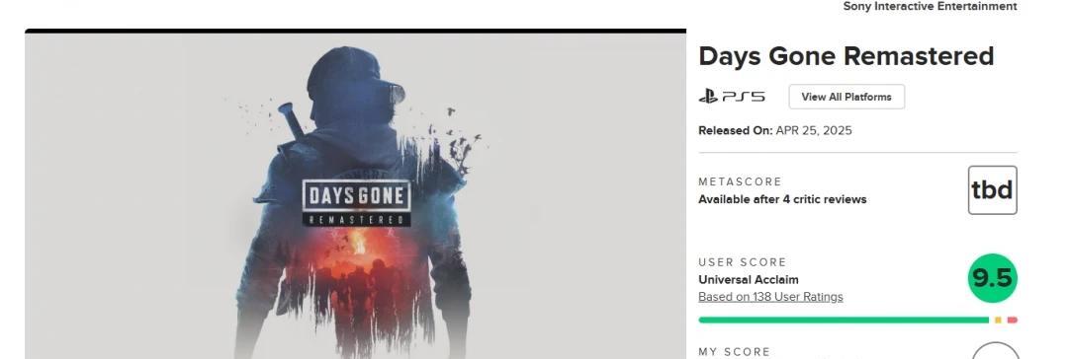
Task: Click the PlayStation logo icon
Action: [x=708, y=97]
